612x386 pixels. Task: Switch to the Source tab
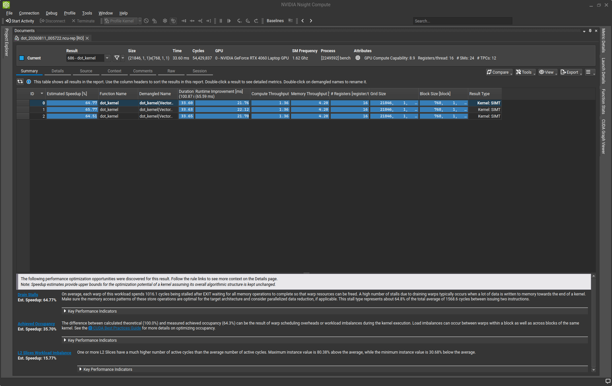86,71
